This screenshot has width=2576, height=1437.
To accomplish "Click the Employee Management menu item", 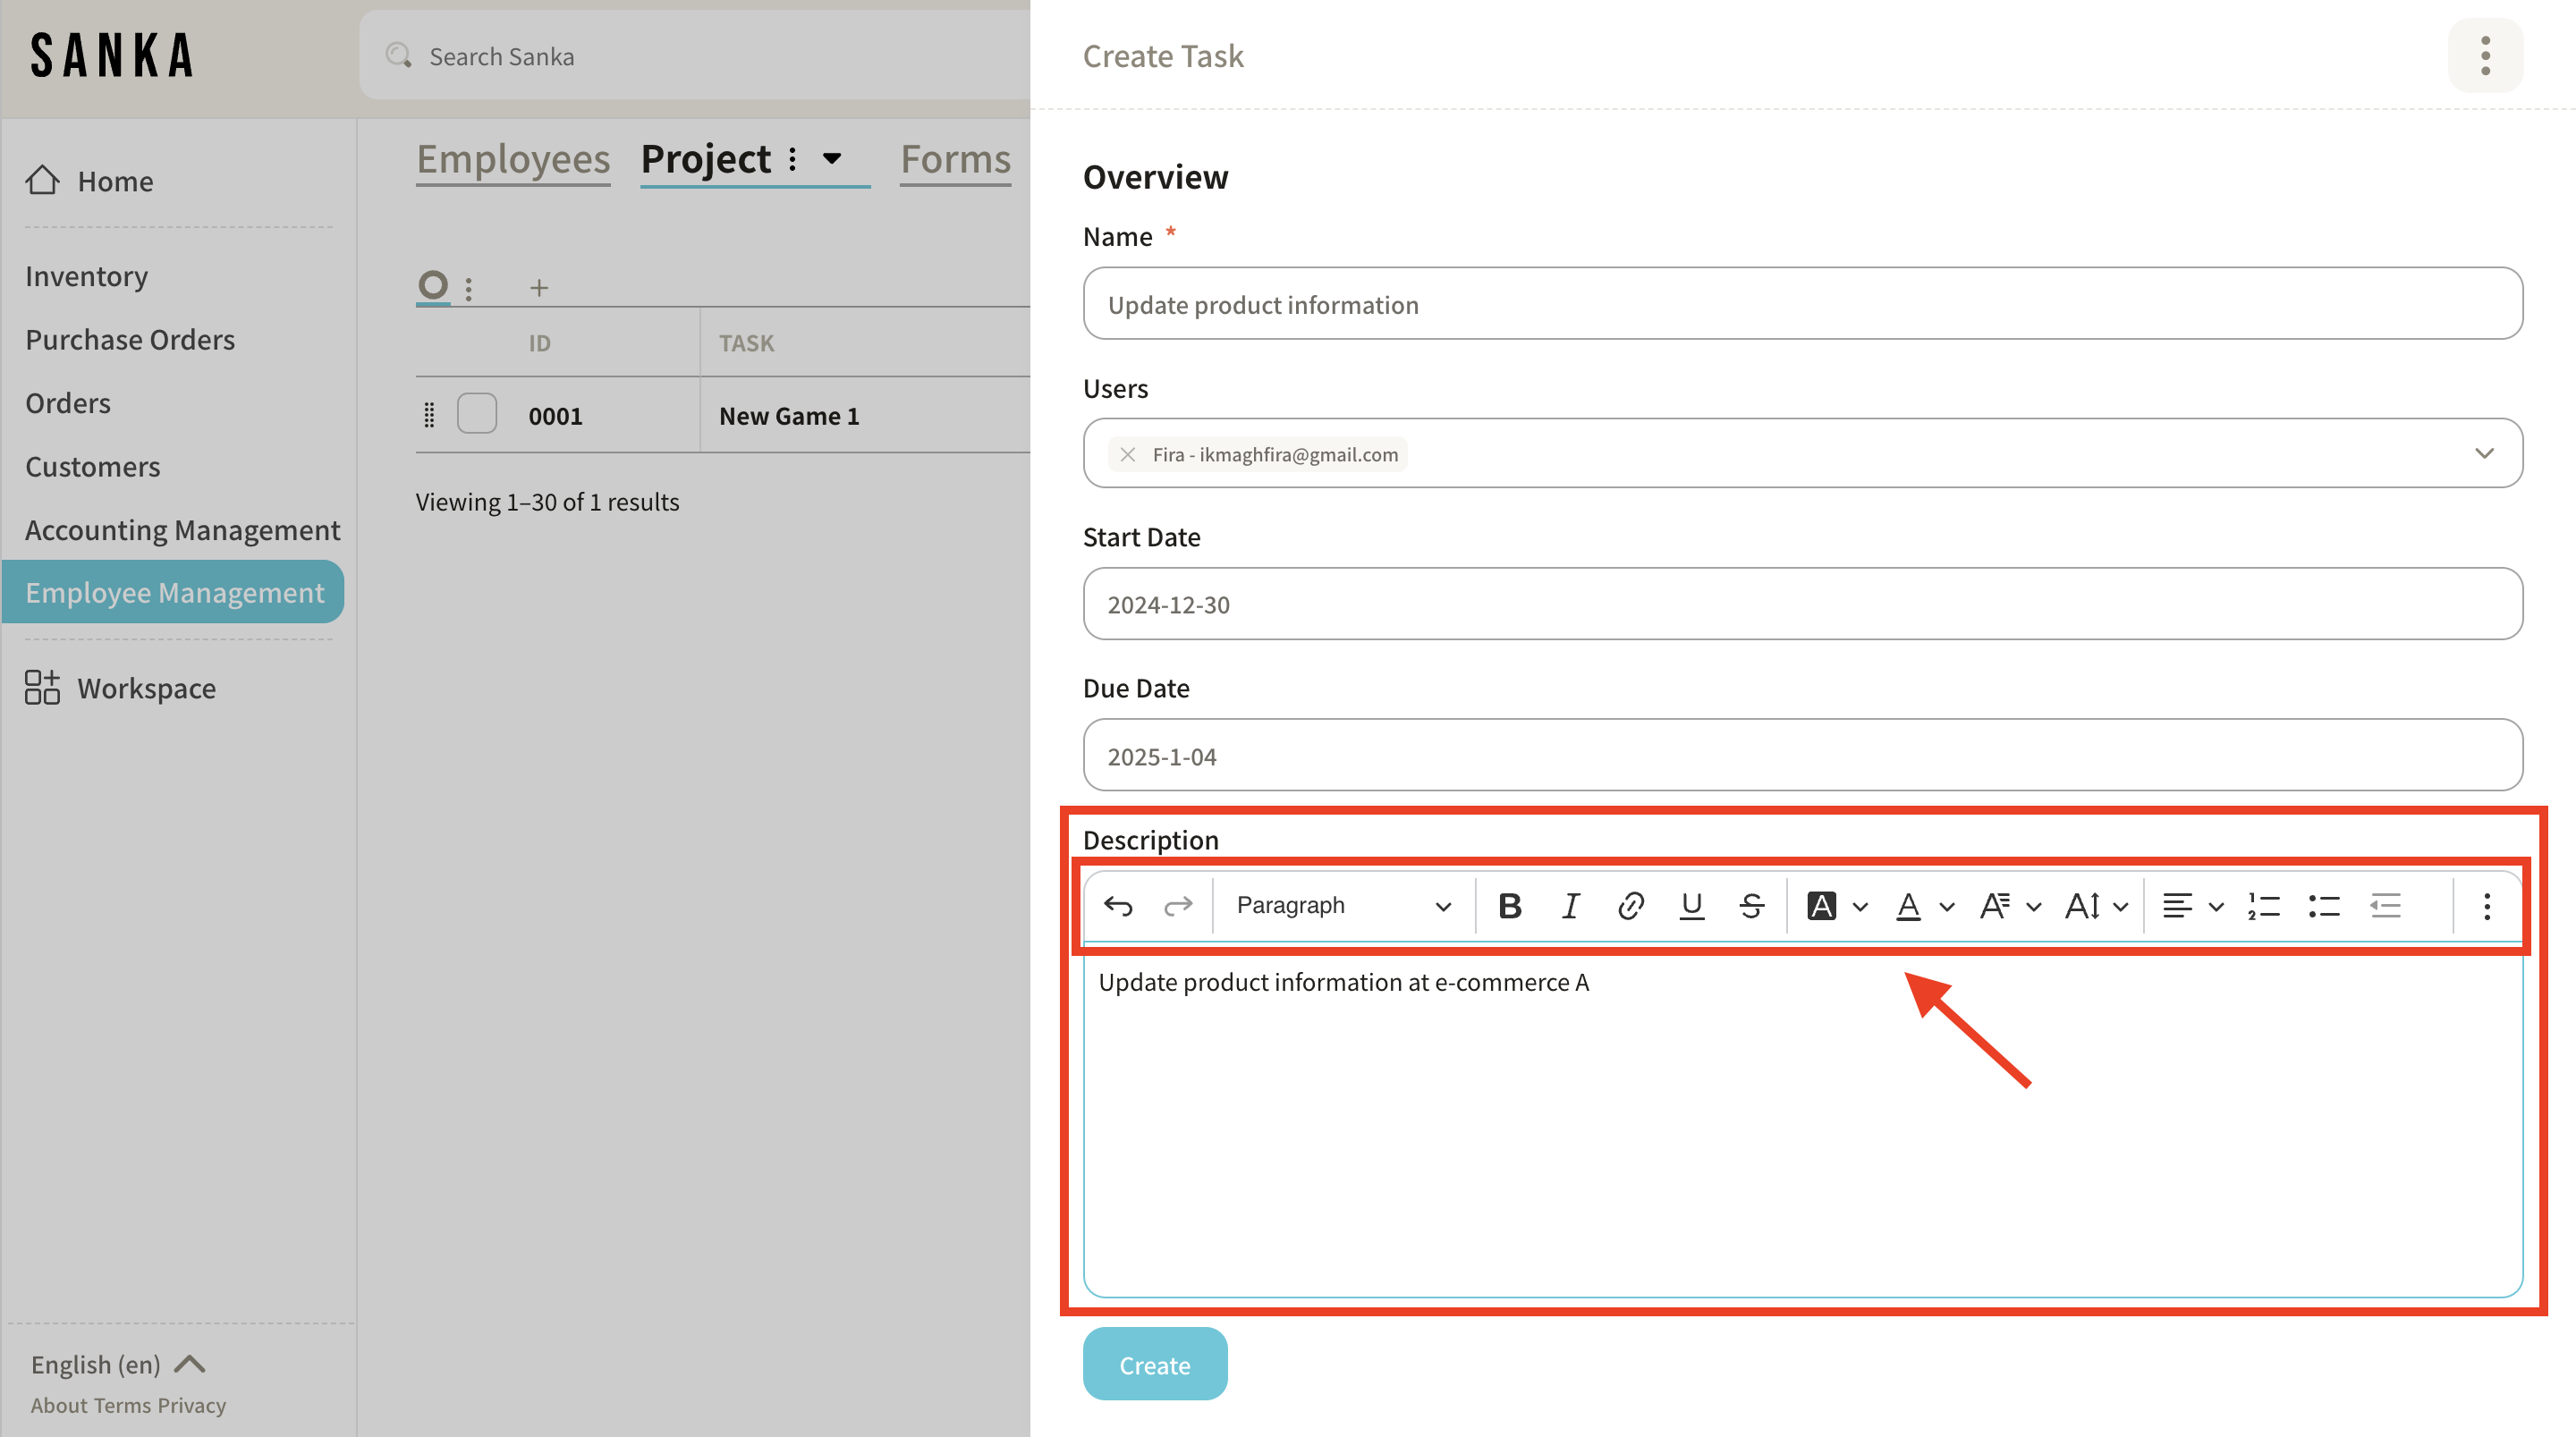I will (x=174, y=591).
